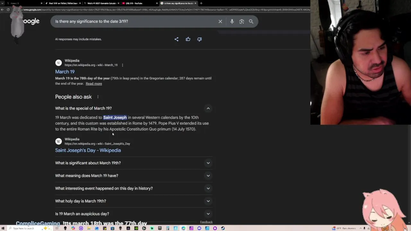This screenshot has width=411, height=231.
Task: Click the browser back arrow
Action: (x=3, y=10)
